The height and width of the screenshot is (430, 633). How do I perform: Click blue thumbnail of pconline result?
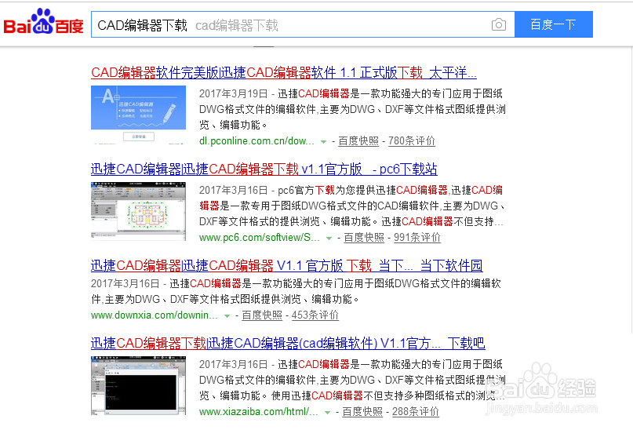139,115
